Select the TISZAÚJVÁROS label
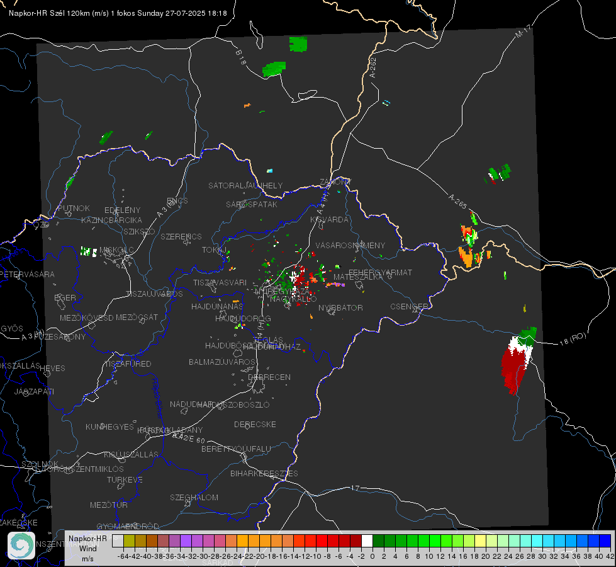 point(154,294)
